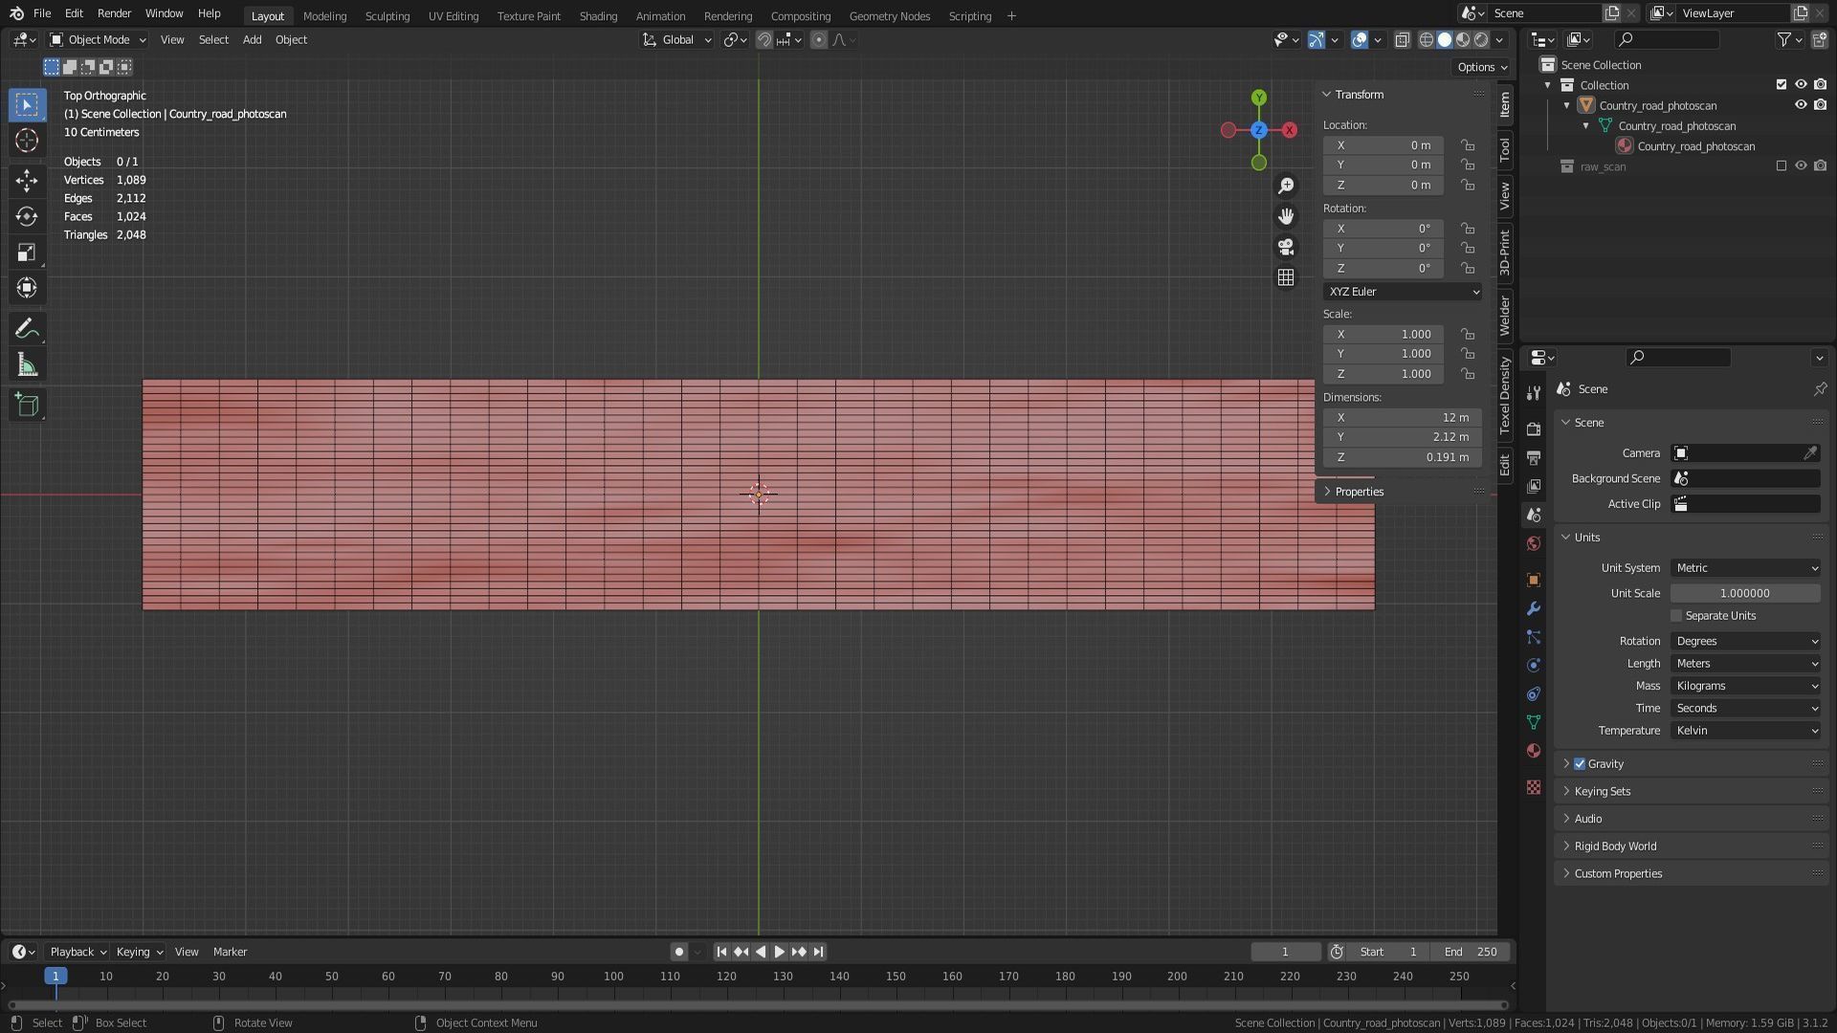The height and width of the screenshot is (1033, 1837).
Task: Open the XYZ Euler rotation mode dropdown
Action: tap(1403, 292)
